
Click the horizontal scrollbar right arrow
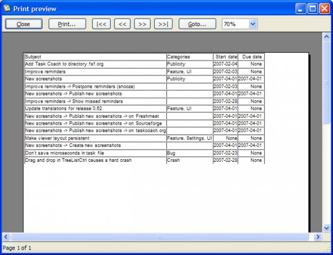point(318,237)
